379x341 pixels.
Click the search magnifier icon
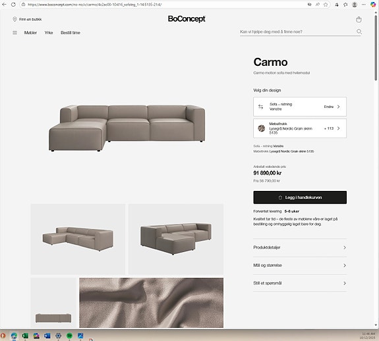pyautogui.click(x=359, y=32)
